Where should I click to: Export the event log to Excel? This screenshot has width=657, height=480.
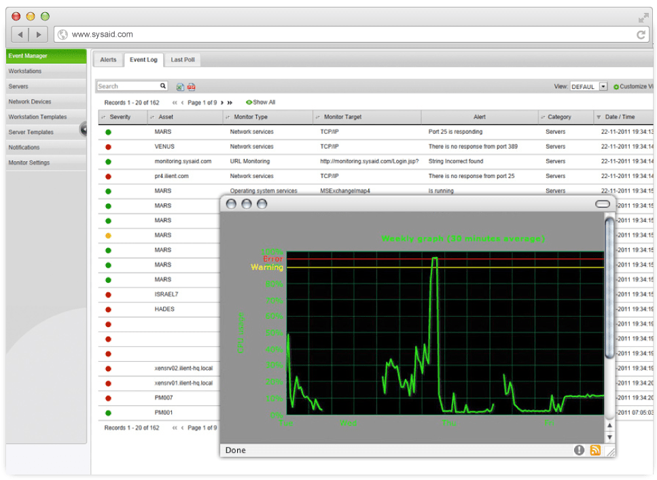coord(180,87)
